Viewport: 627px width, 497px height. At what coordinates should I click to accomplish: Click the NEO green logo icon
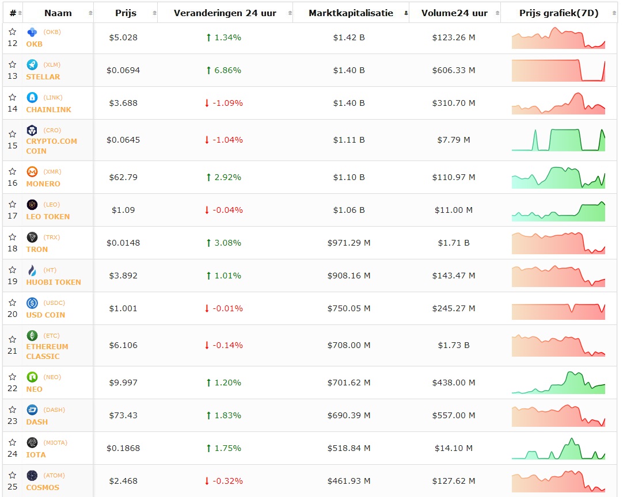[32, 377]
